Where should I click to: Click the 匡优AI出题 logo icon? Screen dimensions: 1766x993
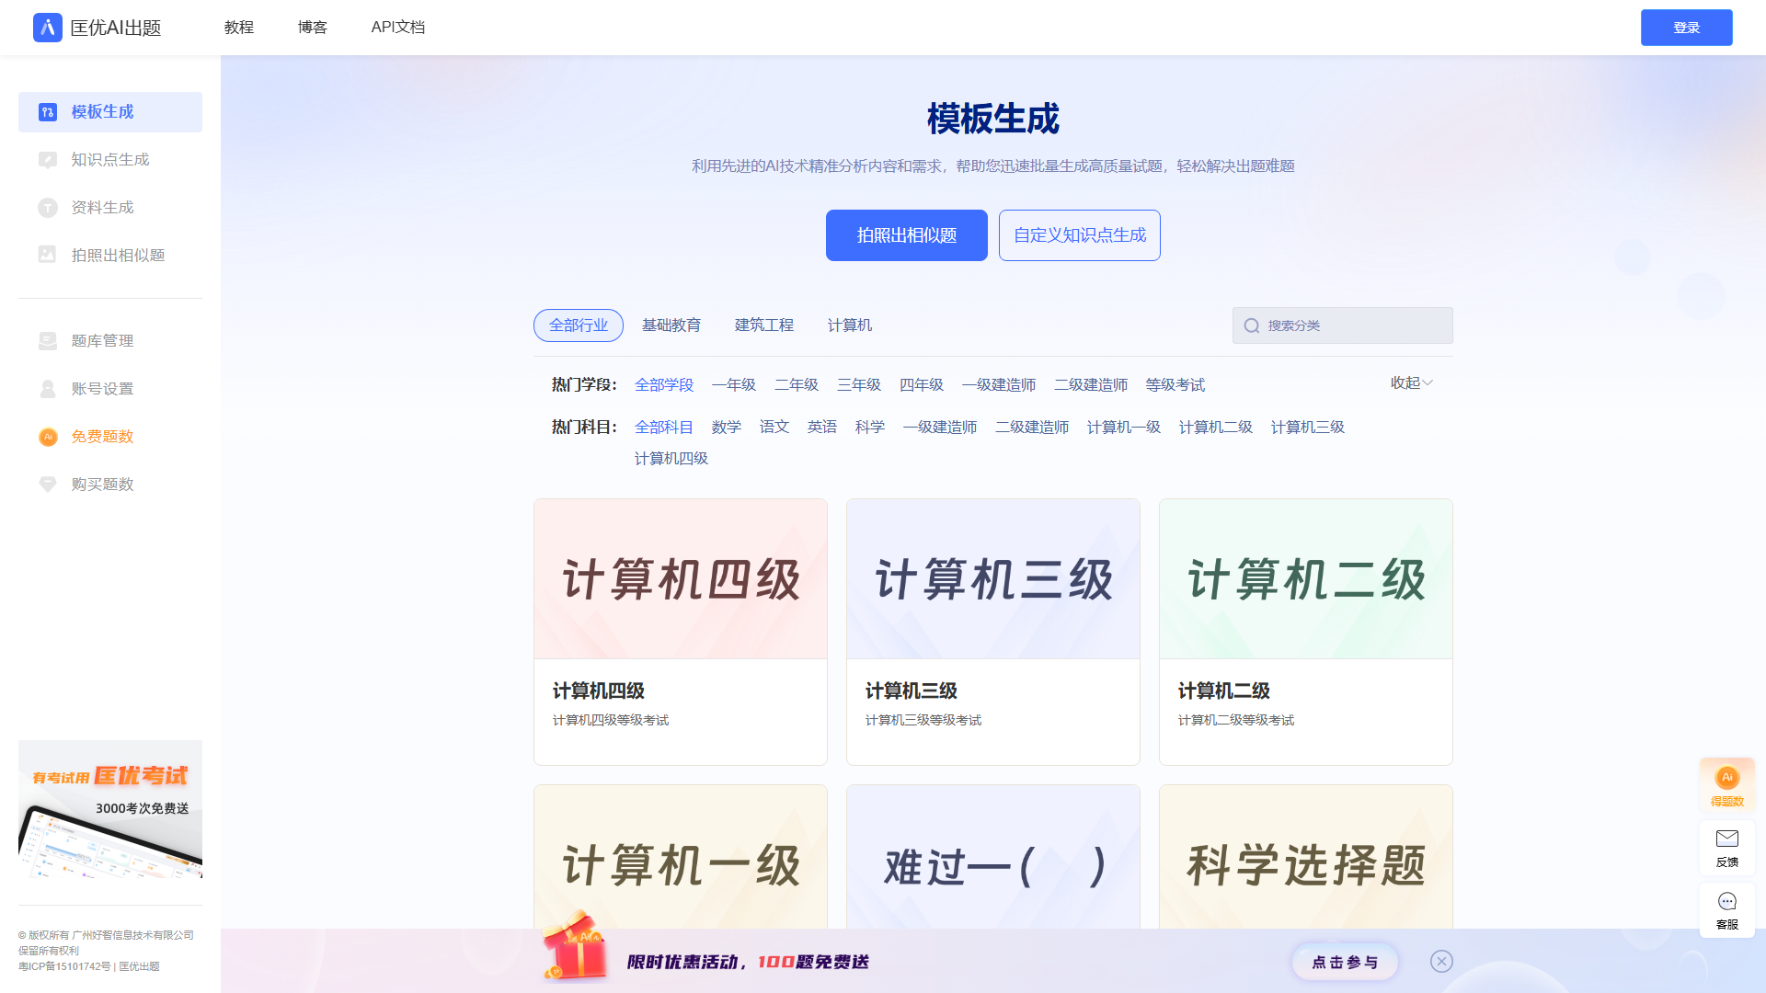coord(48,28)
